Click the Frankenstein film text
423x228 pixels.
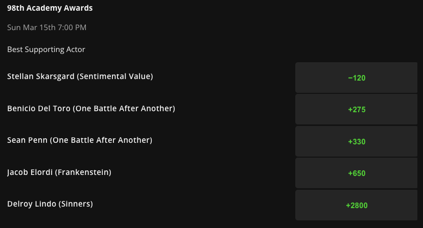pyautogui.click(x=83, y=172)
